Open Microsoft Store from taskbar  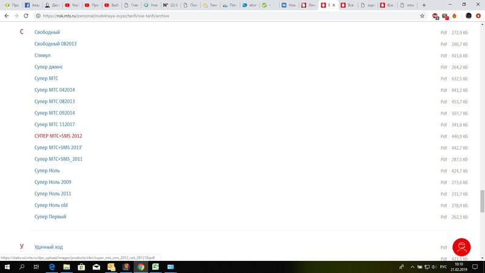[81, 267]
